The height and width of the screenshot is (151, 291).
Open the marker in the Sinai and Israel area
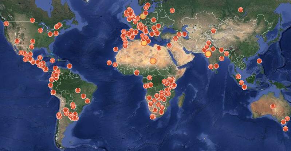point(169,45)
